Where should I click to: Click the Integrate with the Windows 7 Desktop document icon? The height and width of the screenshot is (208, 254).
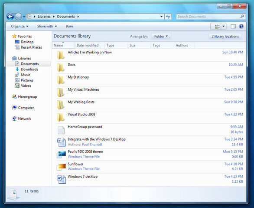point(61,142)
